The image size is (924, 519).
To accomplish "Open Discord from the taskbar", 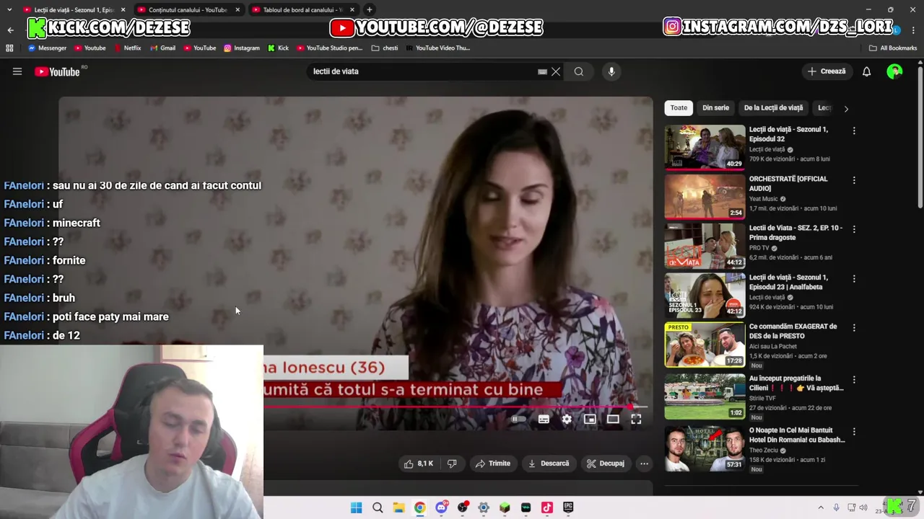I will [x=441, y=507].
